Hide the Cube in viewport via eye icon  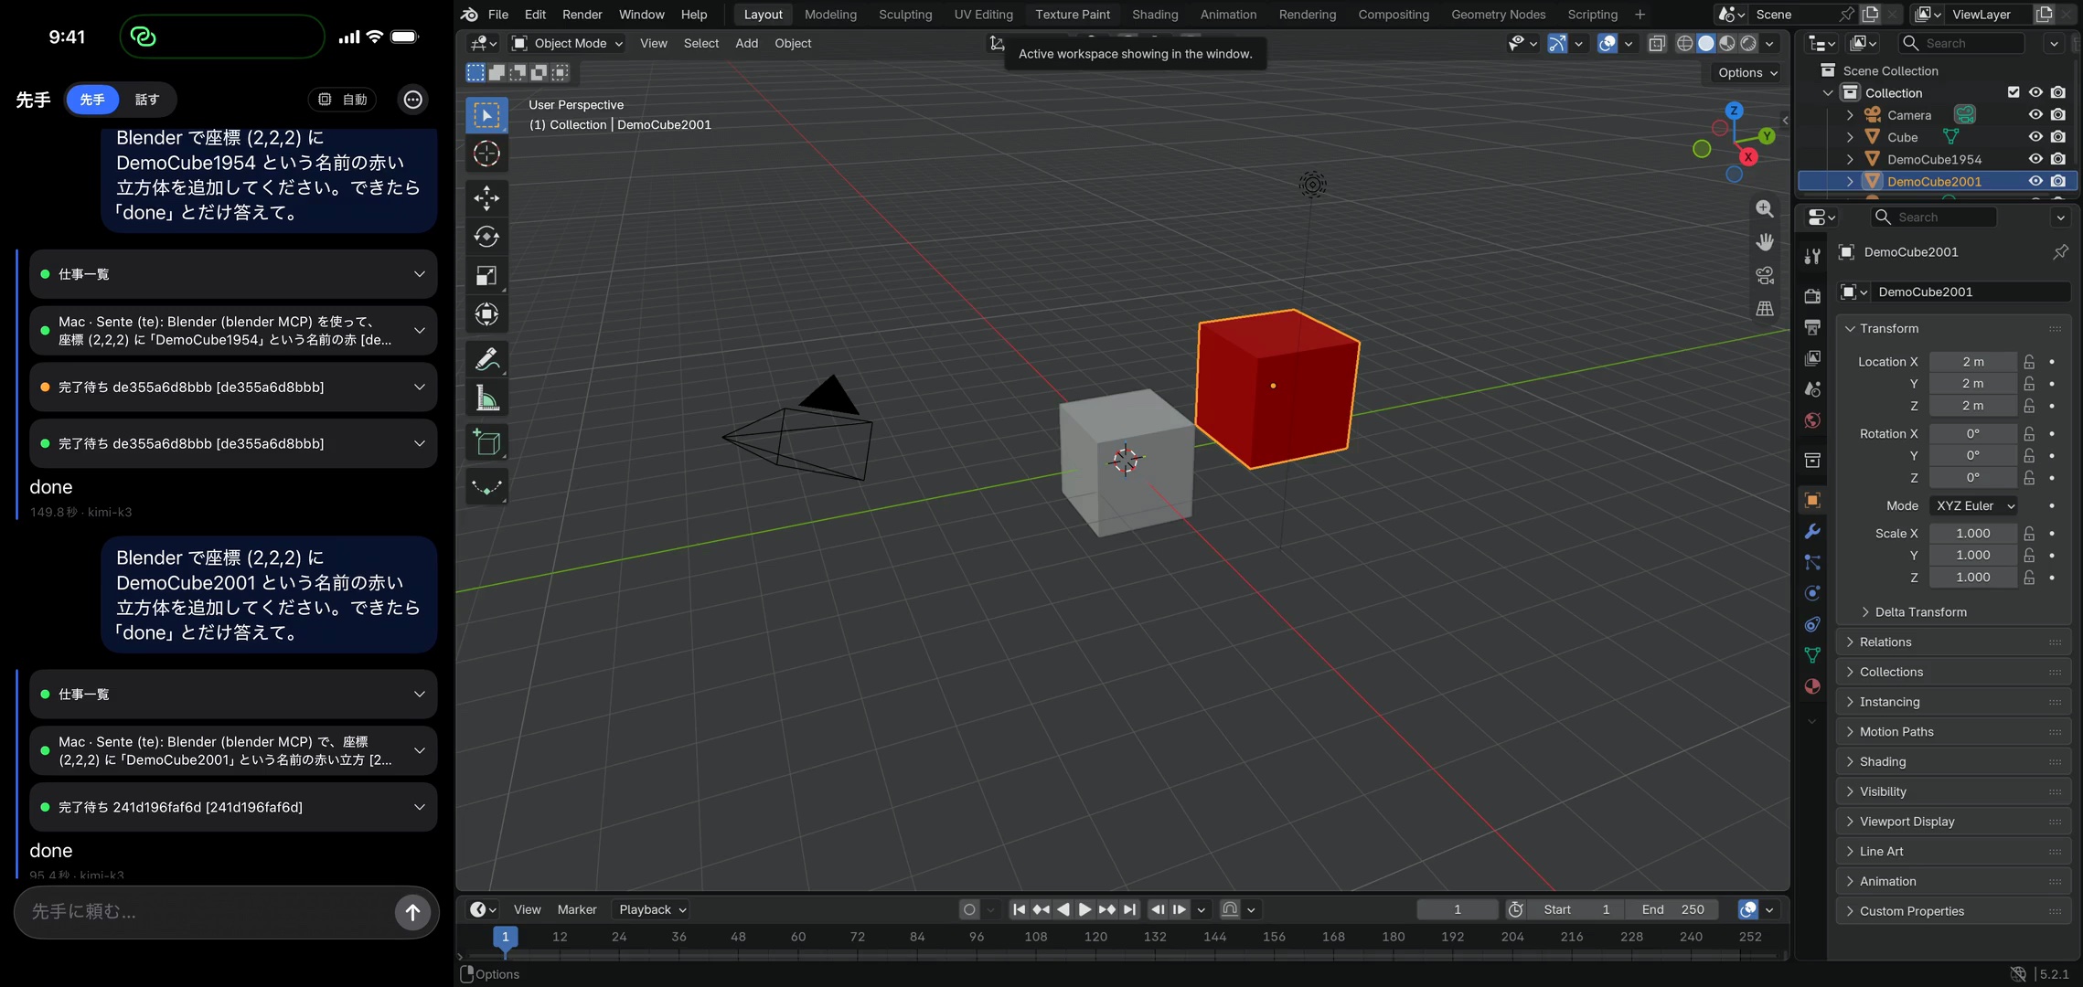pyautogui.click(x=2035, y=137)
